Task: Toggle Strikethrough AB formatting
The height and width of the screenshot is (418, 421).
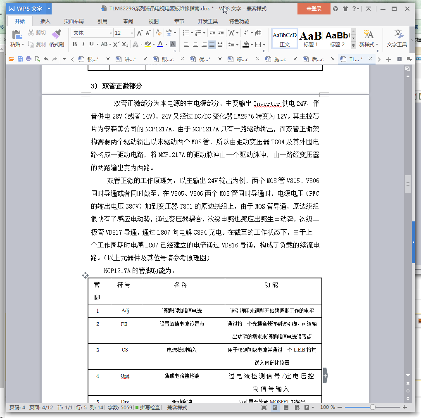Action: point(104,44)
